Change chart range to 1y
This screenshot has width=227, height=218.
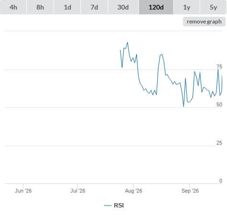187,7
